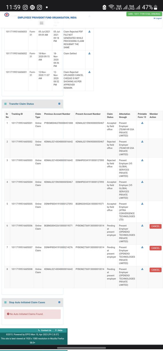Click the UAN account badge
The image size is (163, 351).
(144, 14)
